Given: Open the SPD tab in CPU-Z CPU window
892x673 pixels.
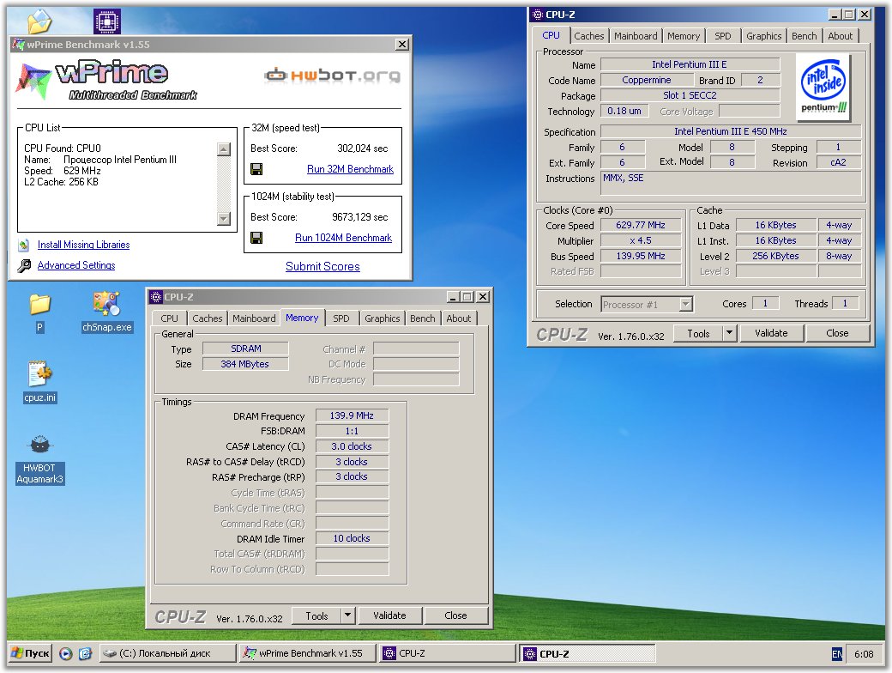Looking at the screenshot, I should (x=723, y=36).
